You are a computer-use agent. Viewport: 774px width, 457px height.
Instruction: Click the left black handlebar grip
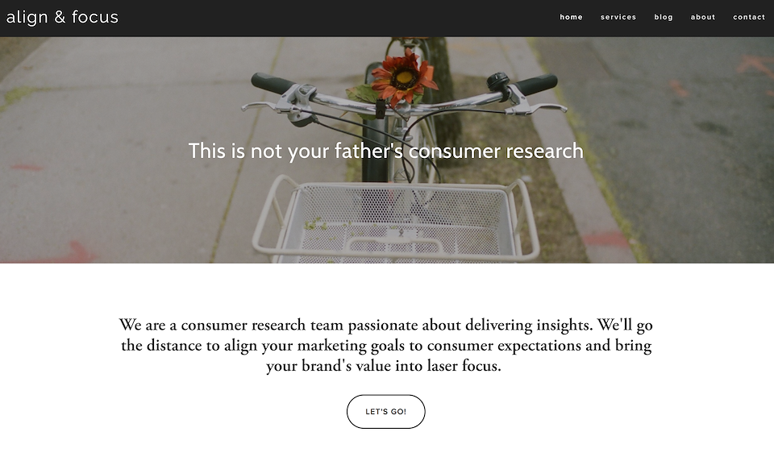(273, 82)
